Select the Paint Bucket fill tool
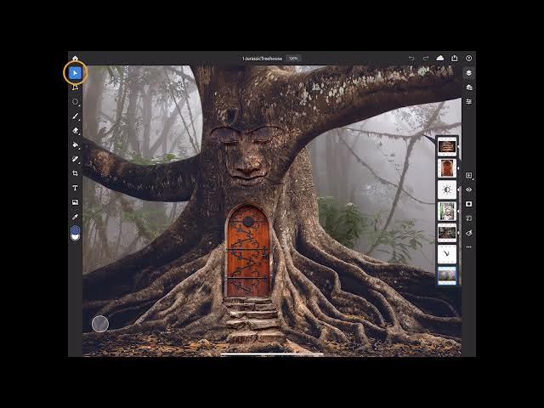This screenshot has height=408, width=544. coord(75,145)
